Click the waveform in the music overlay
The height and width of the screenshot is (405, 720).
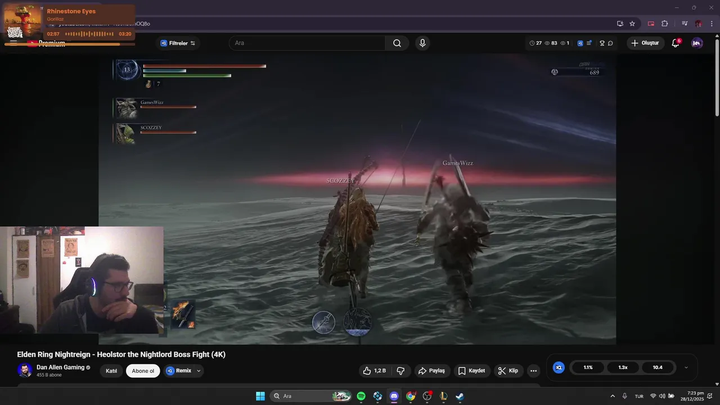[89, 34]
